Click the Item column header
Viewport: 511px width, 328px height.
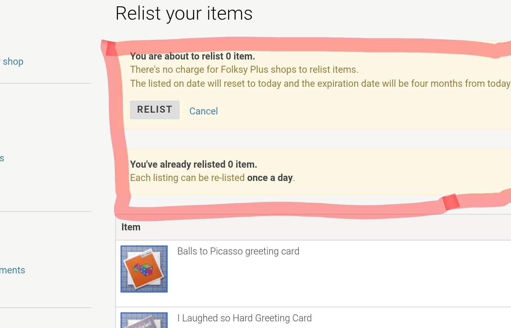pyautogui.click(x=131, y=227)
